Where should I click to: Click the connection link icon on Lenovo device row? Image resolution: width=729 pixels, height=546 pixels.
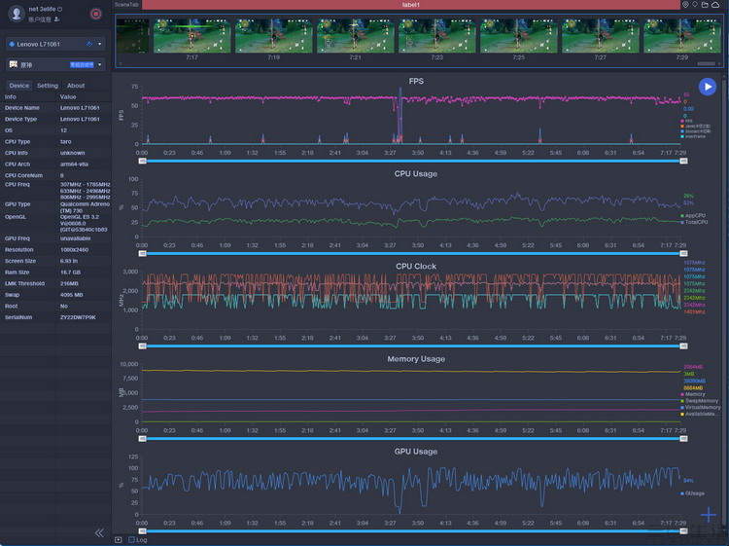[89, 44]
